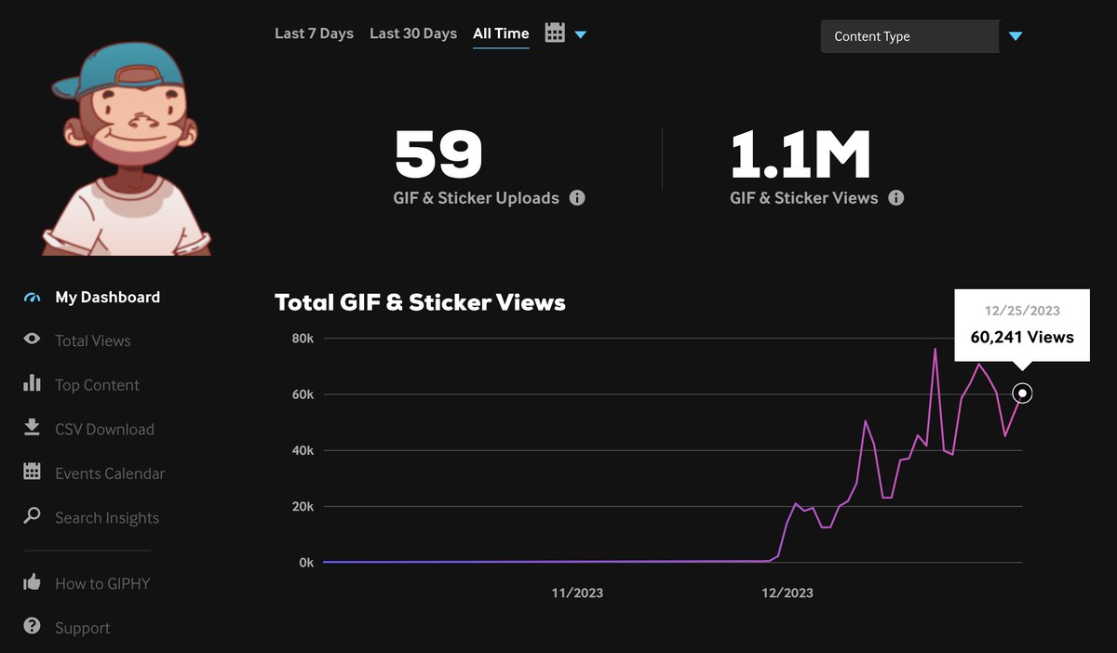Screen dimensions: 1117x653
Task: Open Total Views in sidebar
Action: (x=93, y=341)
